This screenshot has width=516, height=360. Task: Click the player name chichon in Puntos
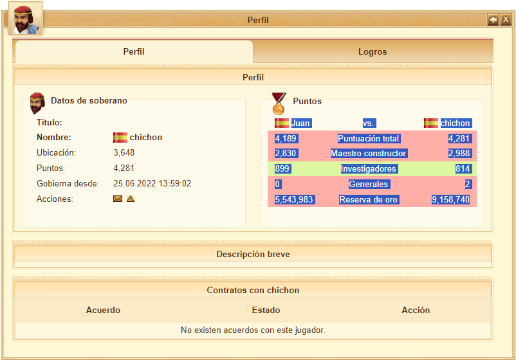pyautogui.click(x=456, y=123)
